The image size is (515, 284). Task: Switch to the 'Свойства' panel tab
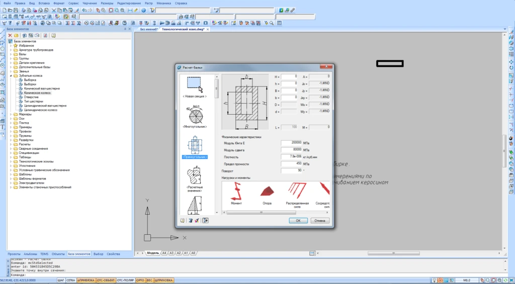(113, 254)
